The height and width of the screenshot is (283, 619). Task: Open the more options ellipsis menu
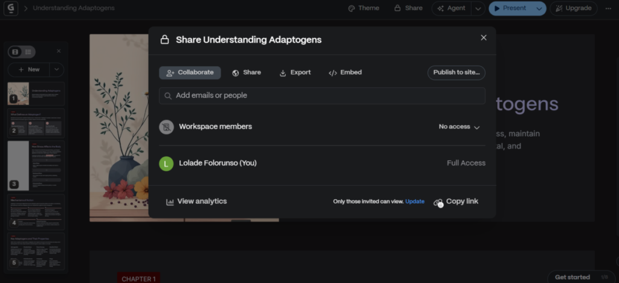(607, 8)
